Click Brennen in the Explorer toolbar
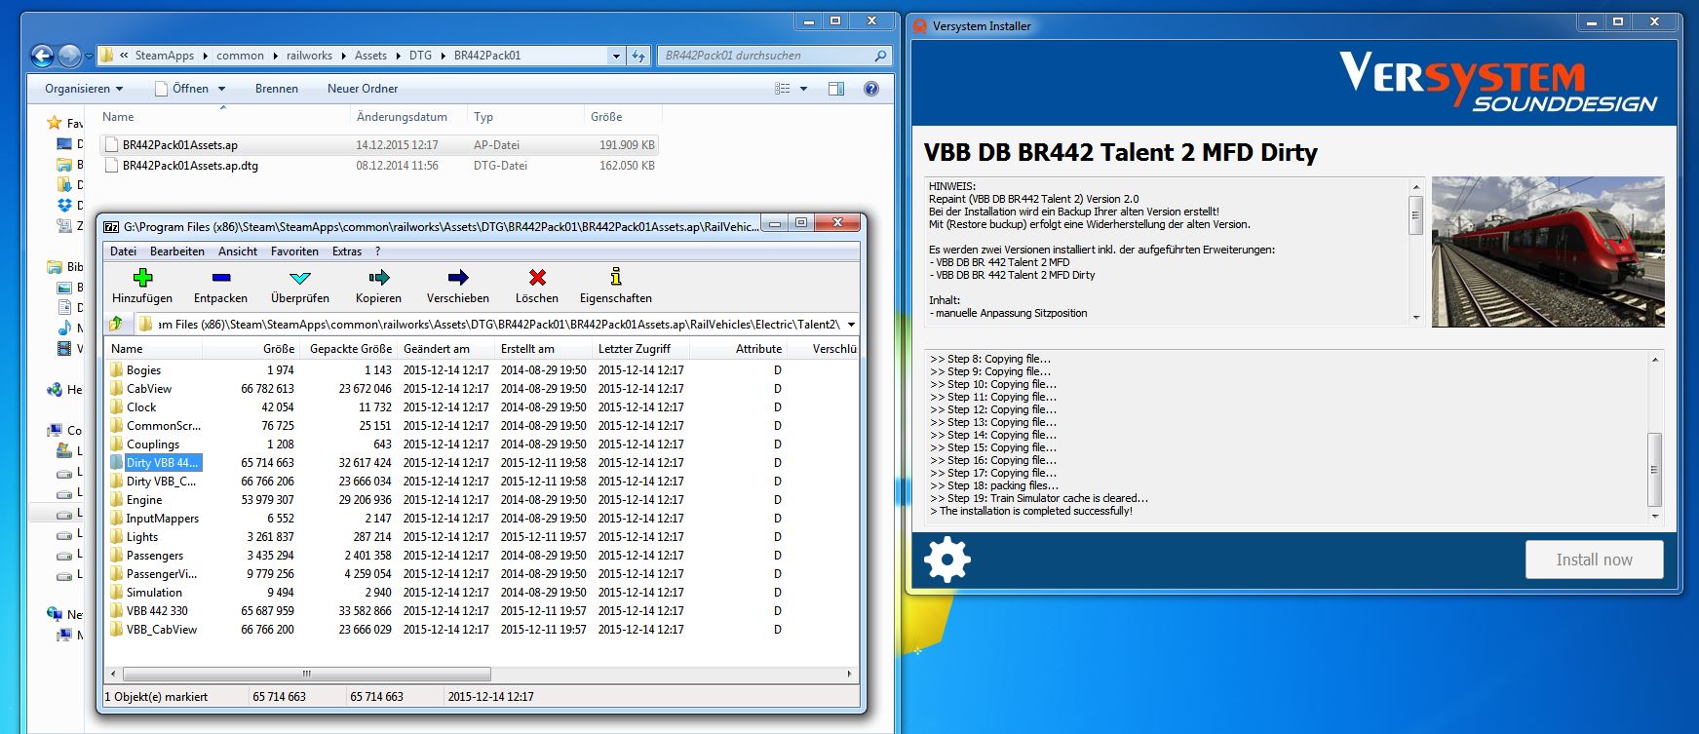The height and width of the screenshot is (734, 1699). (277, 89)
